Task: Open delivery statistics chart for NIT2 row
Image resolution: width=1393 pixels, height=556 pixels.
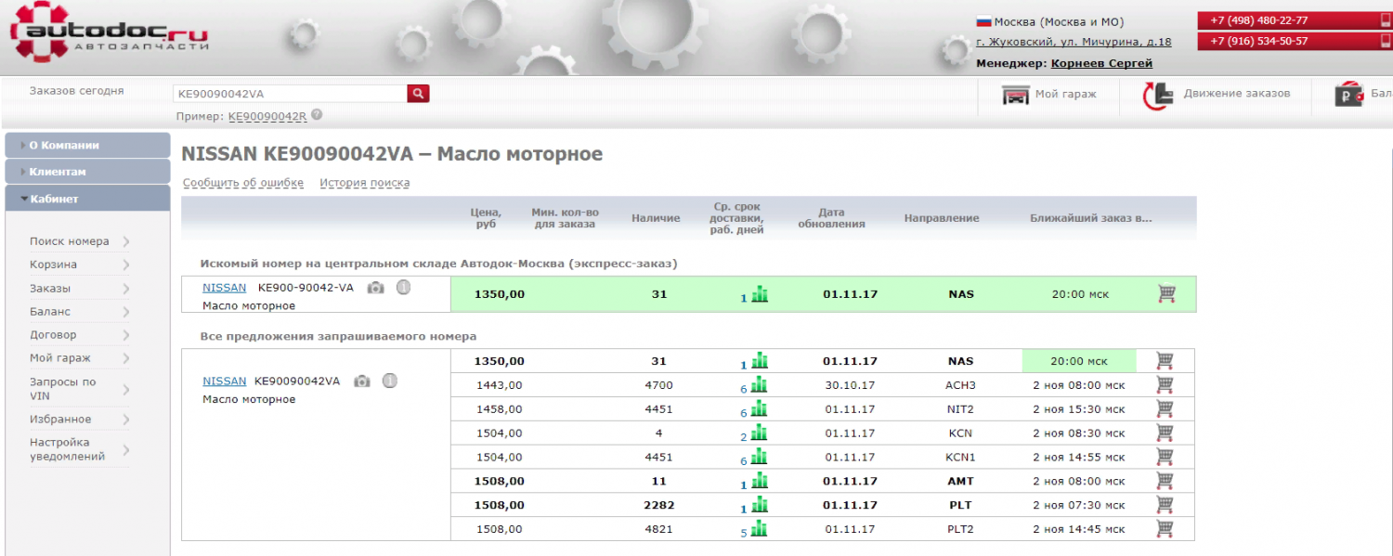Action: (x=760, y=408)
